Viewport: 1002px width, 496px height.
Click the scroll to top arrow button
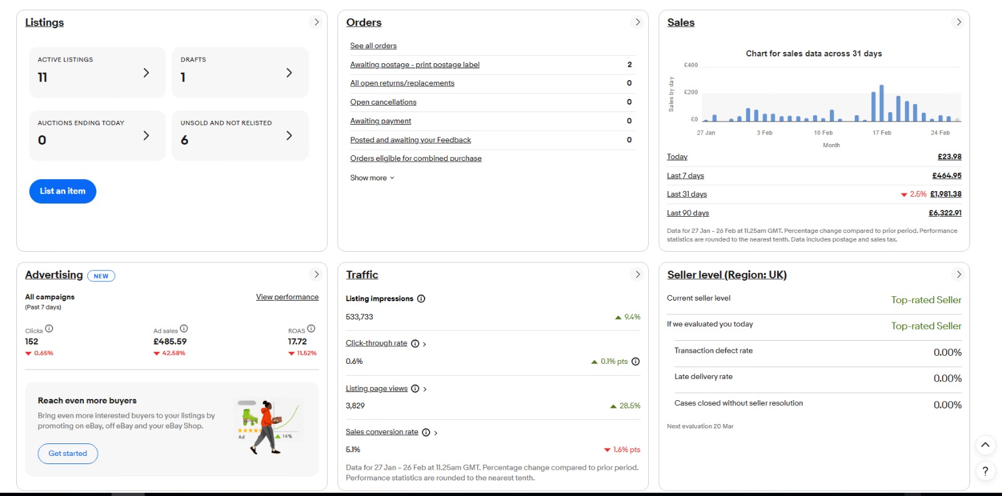985,445
